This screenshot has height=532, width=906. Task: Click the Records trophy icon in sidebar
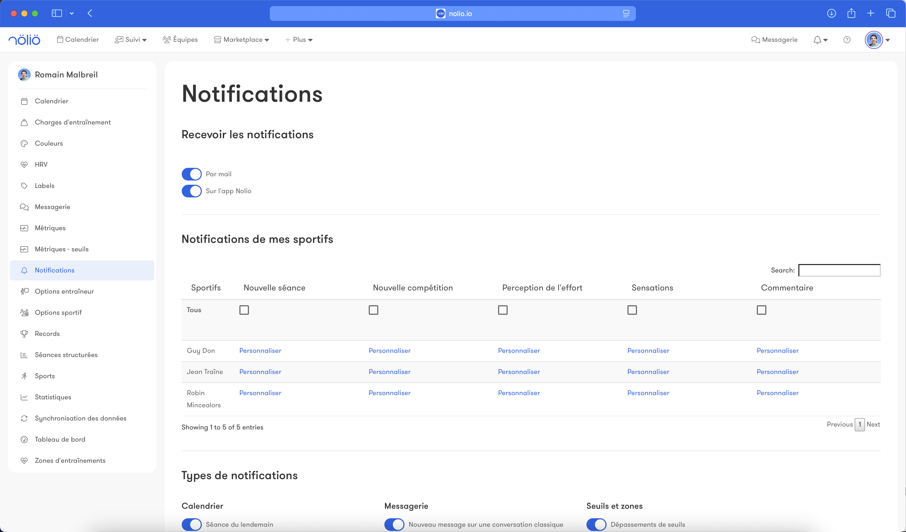click(x=24, y=334)
